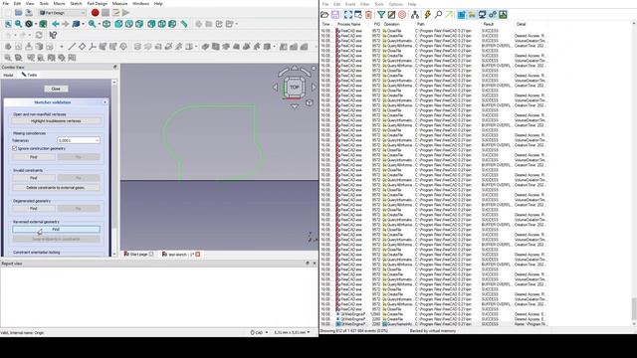This screenshot has width=637, height=358.
Task: Open the Options menu in Process Monitor
Action: click(x=395, y=4)
